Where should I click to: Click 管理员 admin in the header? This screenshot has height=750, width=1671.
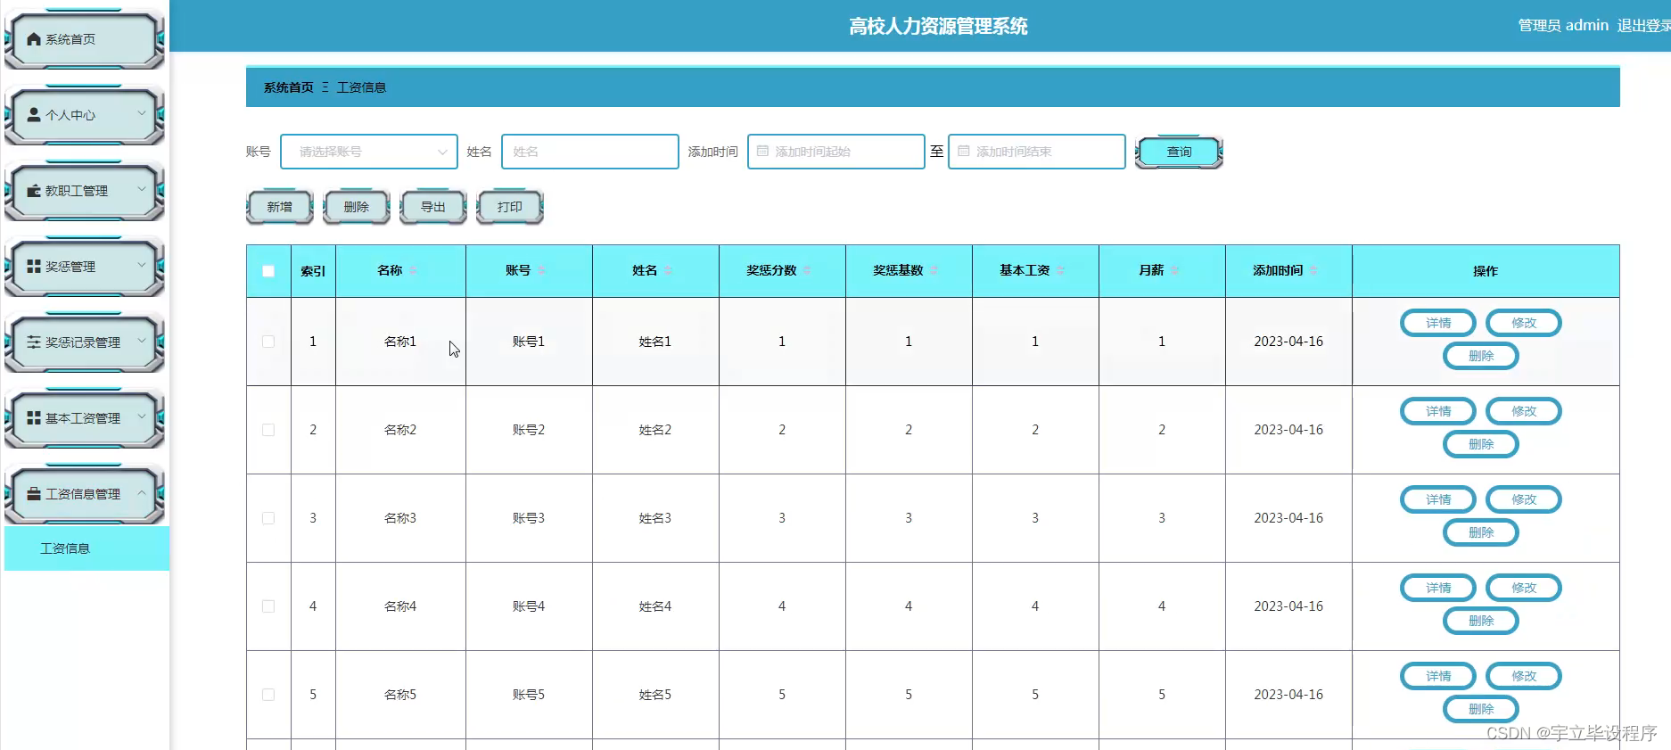pyautogui.click(x=1563, y=26)
